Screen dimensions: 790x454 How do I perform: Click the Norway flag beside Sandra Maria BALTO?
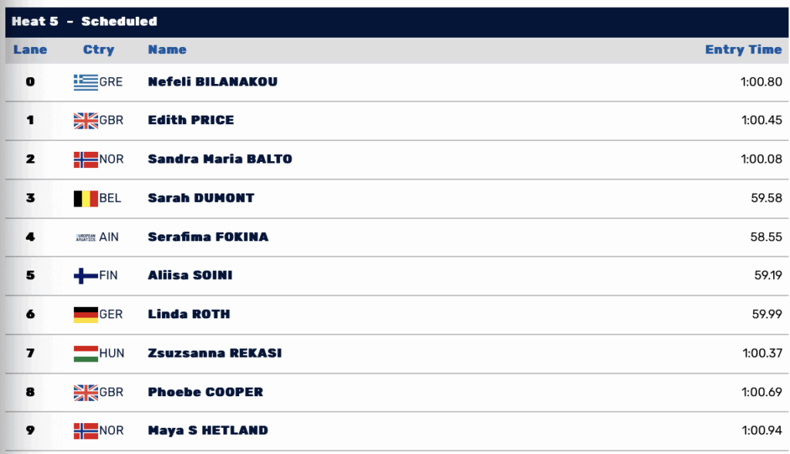coord(86,160)
